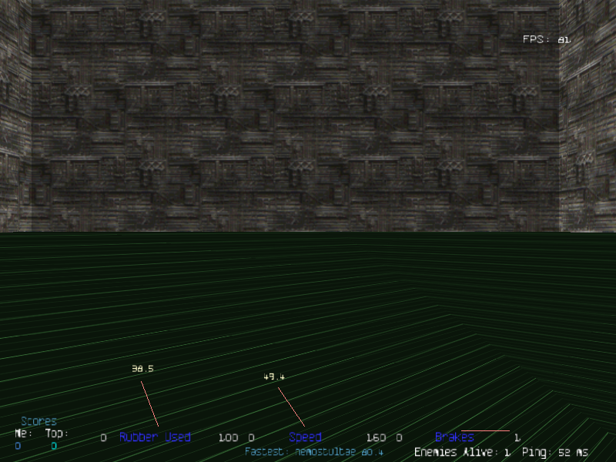Click the white Brakes level bar

tap(485, 430)
